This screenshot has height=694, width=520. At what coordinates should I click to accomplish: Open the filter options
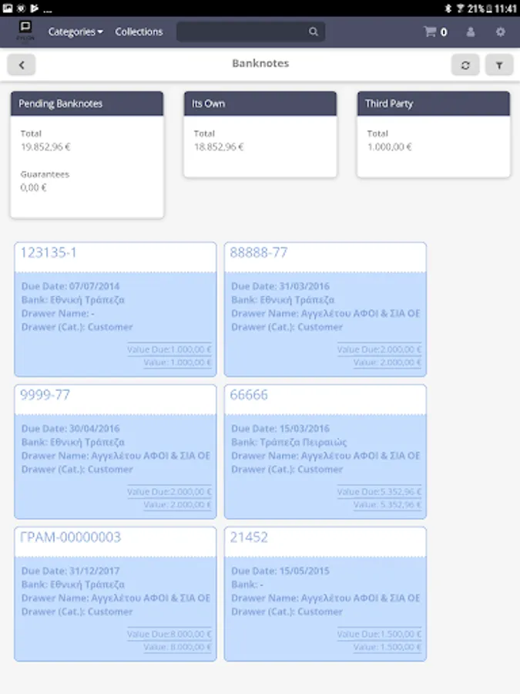499,65
